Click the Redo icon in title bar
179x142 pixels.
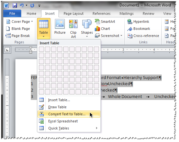point(32,5)
